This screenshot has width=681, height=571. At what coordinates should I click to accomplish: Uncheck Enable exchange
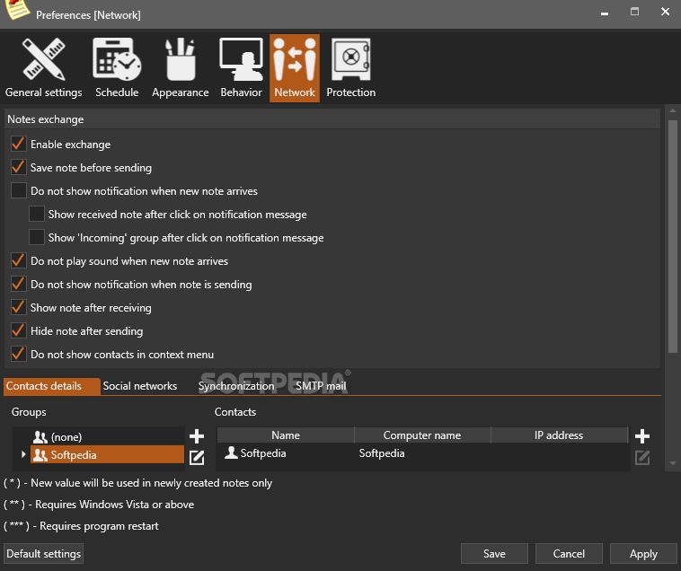pyautogui.click(x=19, y=144)
